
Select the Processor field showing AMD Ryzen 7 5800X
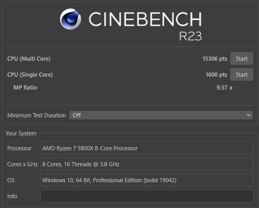pos(147,148)
